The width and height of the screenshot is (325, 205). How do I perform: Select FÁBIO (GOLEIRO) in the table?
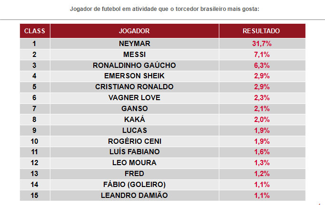coord(134,185)
